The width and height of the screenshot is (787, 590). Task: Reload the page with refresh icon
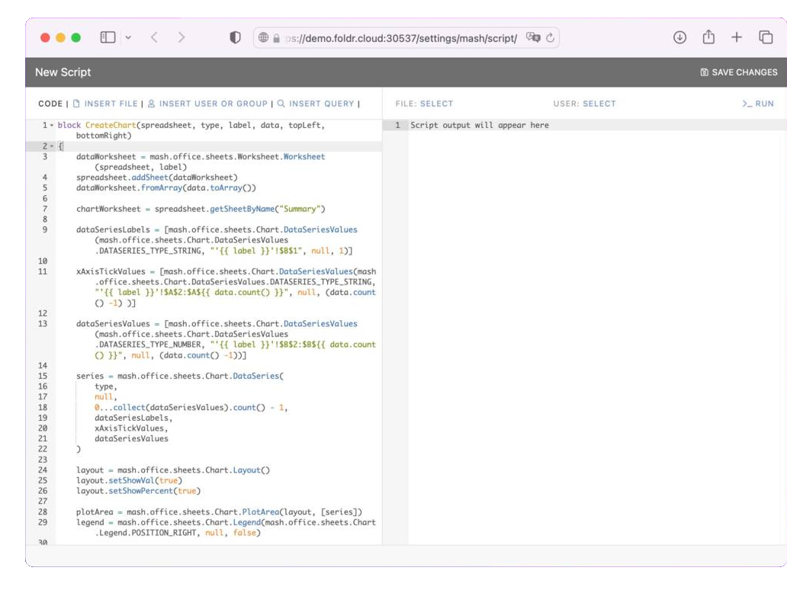coord(551,37)
